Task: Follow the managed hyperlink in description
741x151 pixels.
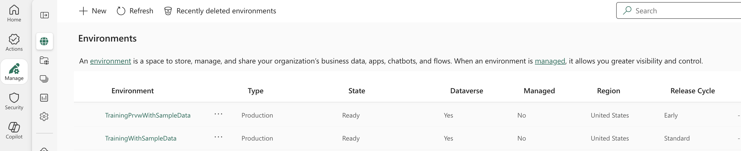Action: [x=550, y=61]
